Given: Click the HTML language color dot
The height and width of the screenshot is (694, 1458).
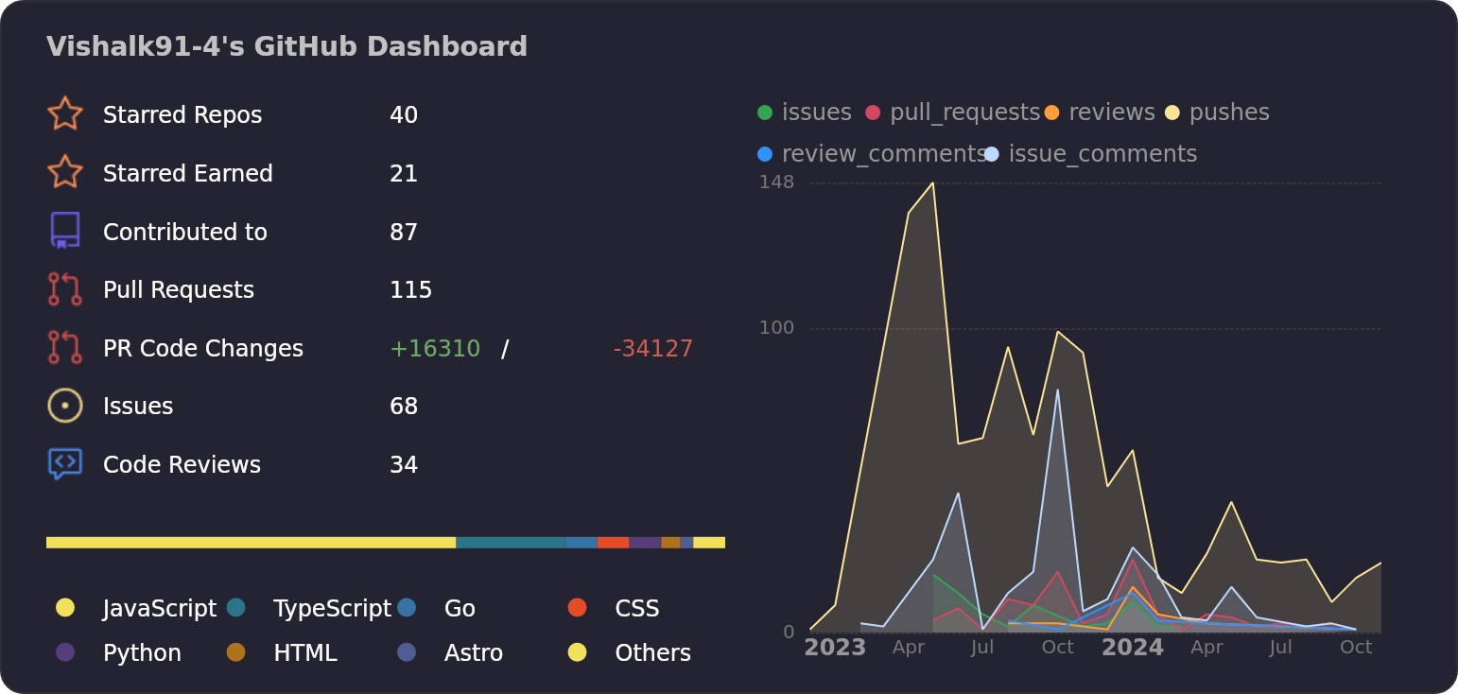Looking at the screenshot, I should click(x=236, y=651).
